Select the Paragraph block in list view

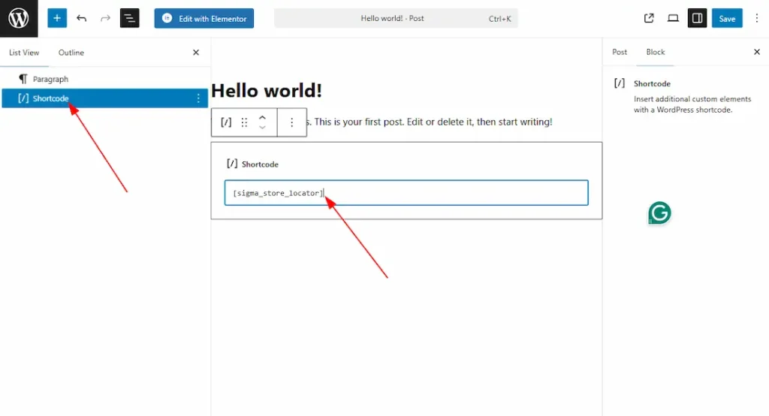104,79
